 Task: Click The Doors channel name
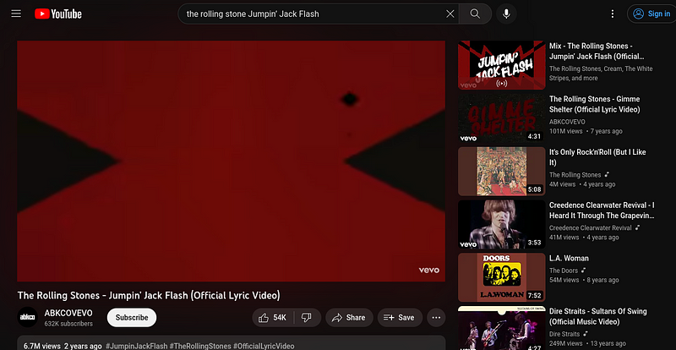(x=563, y=271)
